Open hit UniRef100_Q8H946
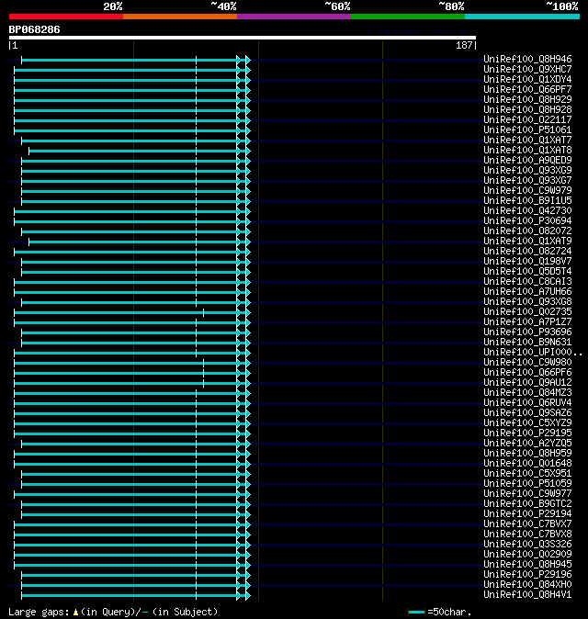588x619 pixels. pyautogui.click(x=527, y=59)
